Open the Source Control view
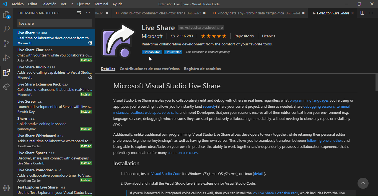Screen dimensions: 378x196 click(6, 43)
